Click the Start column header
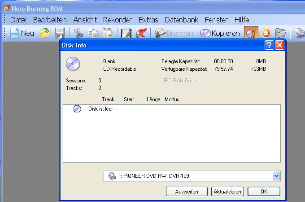The height and width of the screenshot is (202, 305). click(x=129, y=99)
